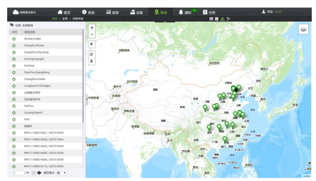Toggle power status icon for XiAn
316x181 pixels.
click(14, 119)
